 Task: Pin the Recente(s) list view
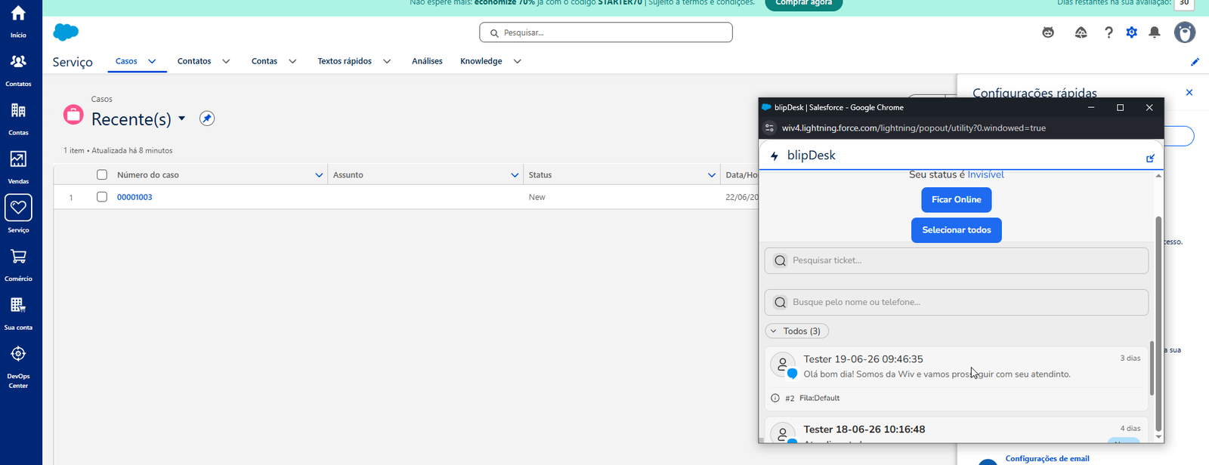click(x=207, y=119)
